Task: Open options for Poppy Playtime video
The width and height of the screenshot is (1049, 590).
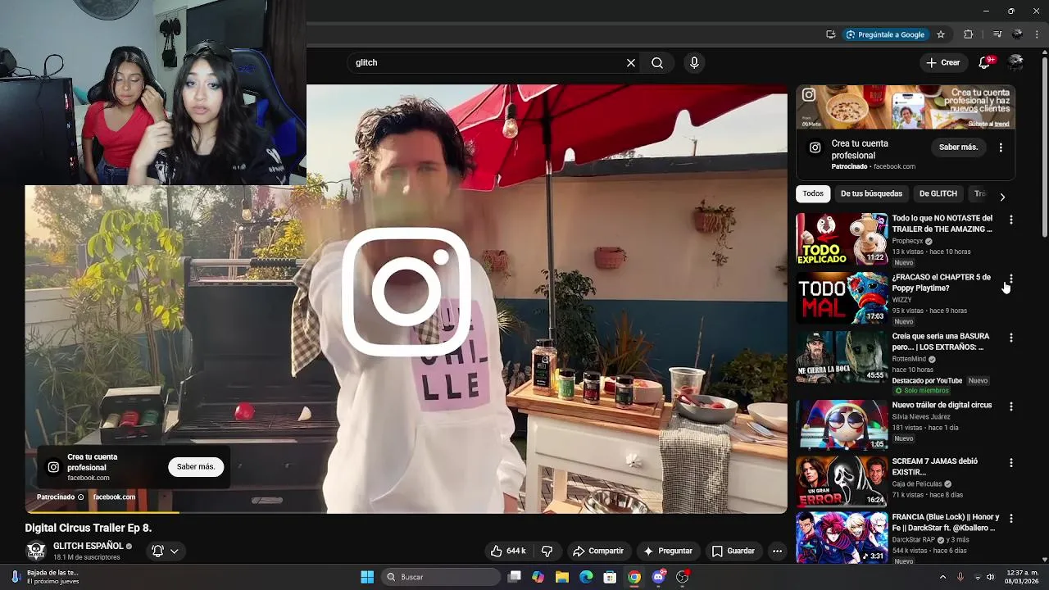Action: click(x=1011, y=279)
